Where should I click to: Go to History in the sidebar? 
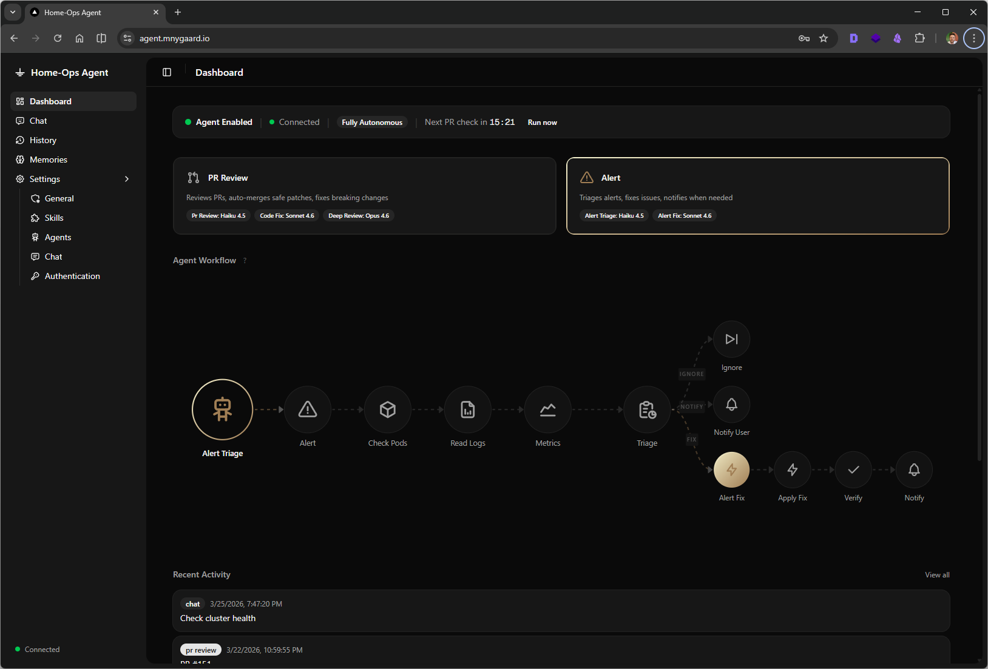(x=73, y=140)
